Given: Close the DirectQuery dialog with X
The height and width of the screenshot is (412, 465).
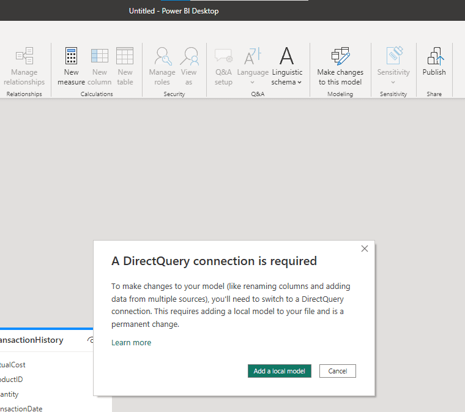Looking at the screenshot, I should coord(365,249).
